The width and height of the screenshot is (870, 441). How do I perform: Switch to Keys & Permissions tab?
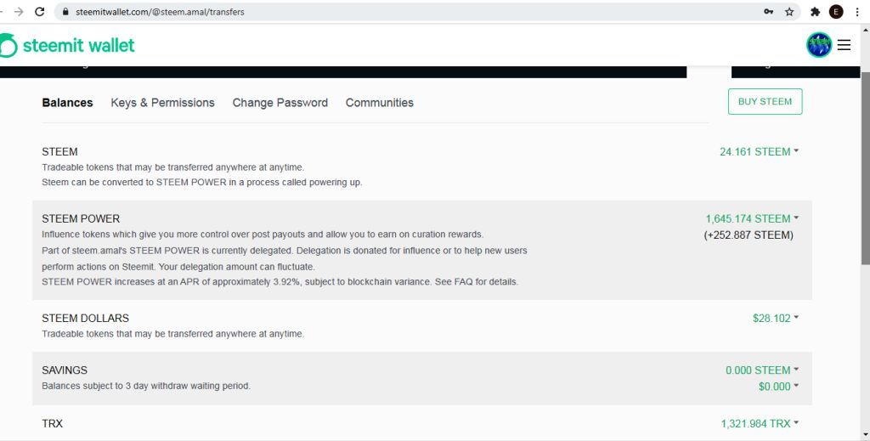[162, 103]
